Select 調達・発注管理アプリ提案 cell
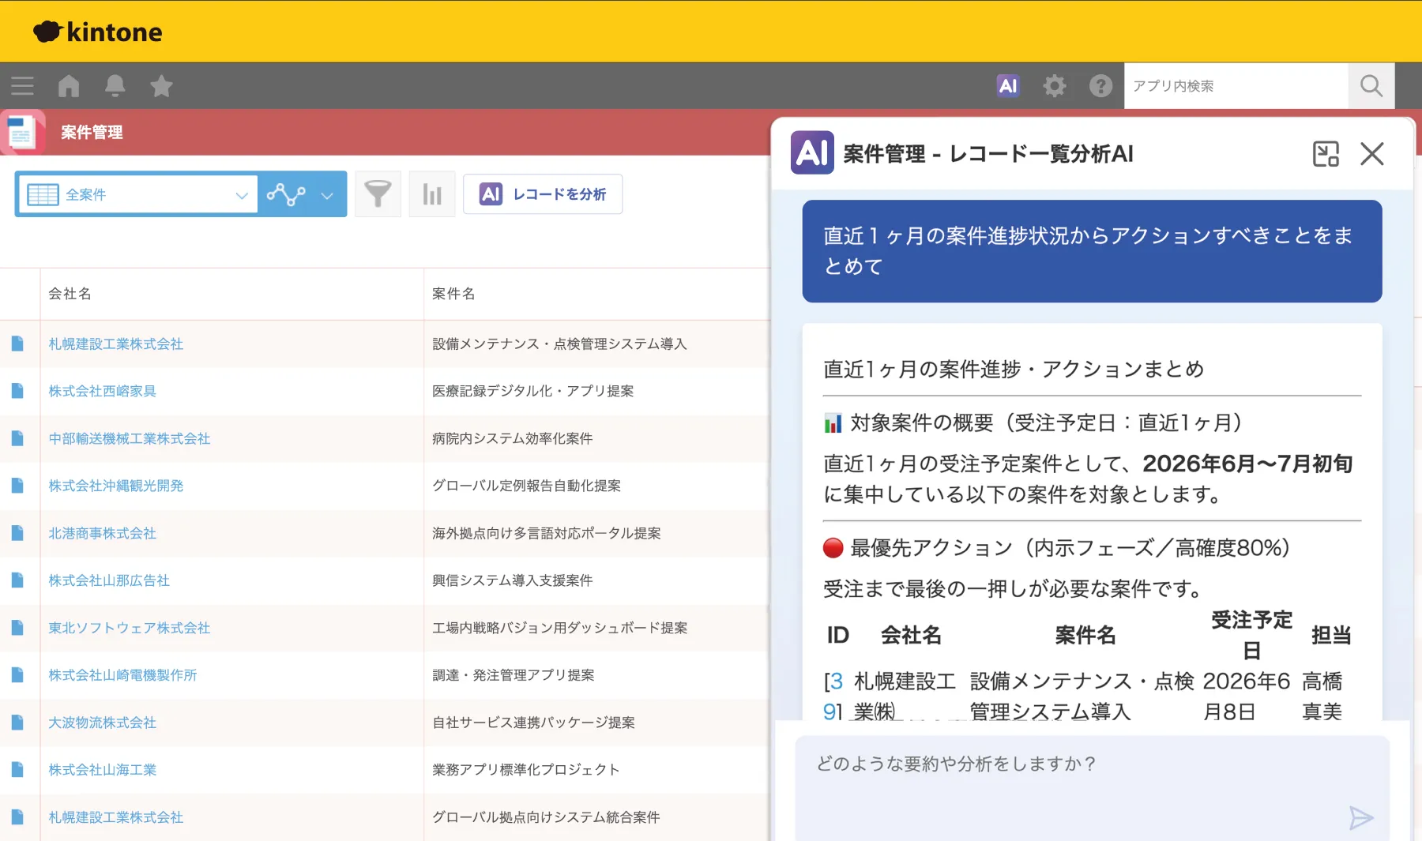The height and width of the screenshot is (841, 1422). pyautogui.click(x=513, y=675)
